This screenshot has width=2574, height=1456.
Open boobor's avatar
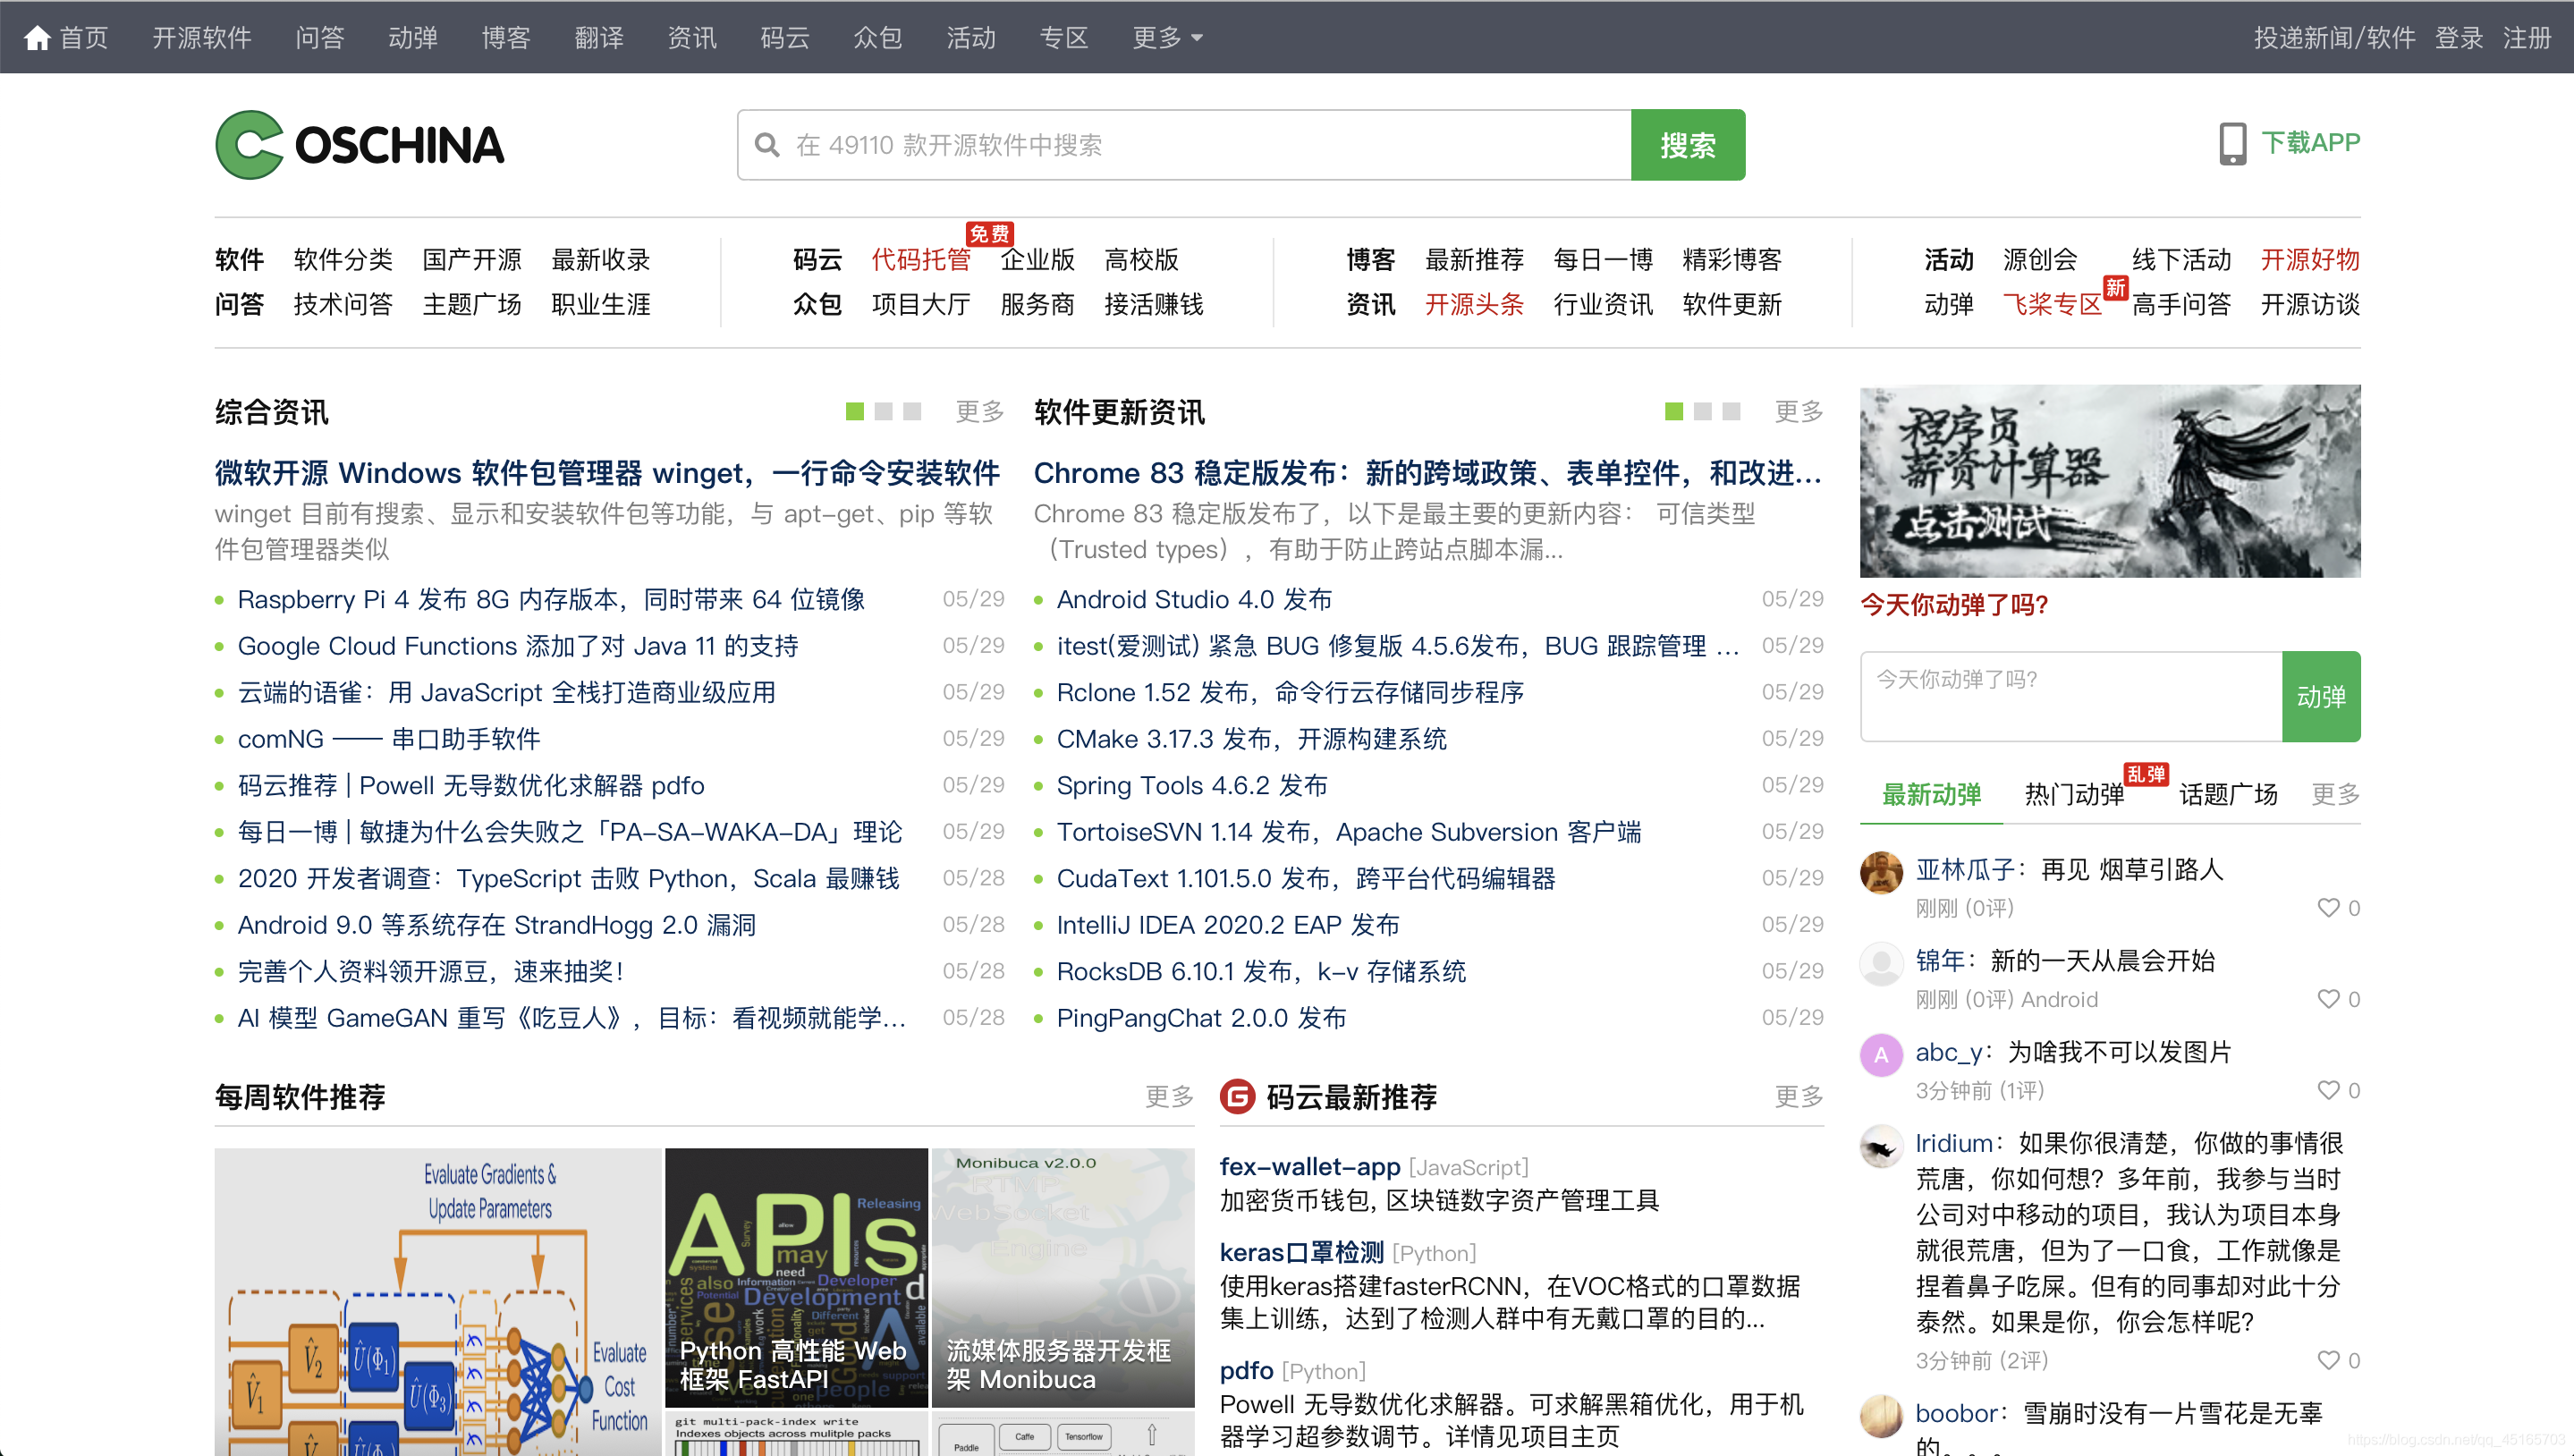pos(1881,1415)
